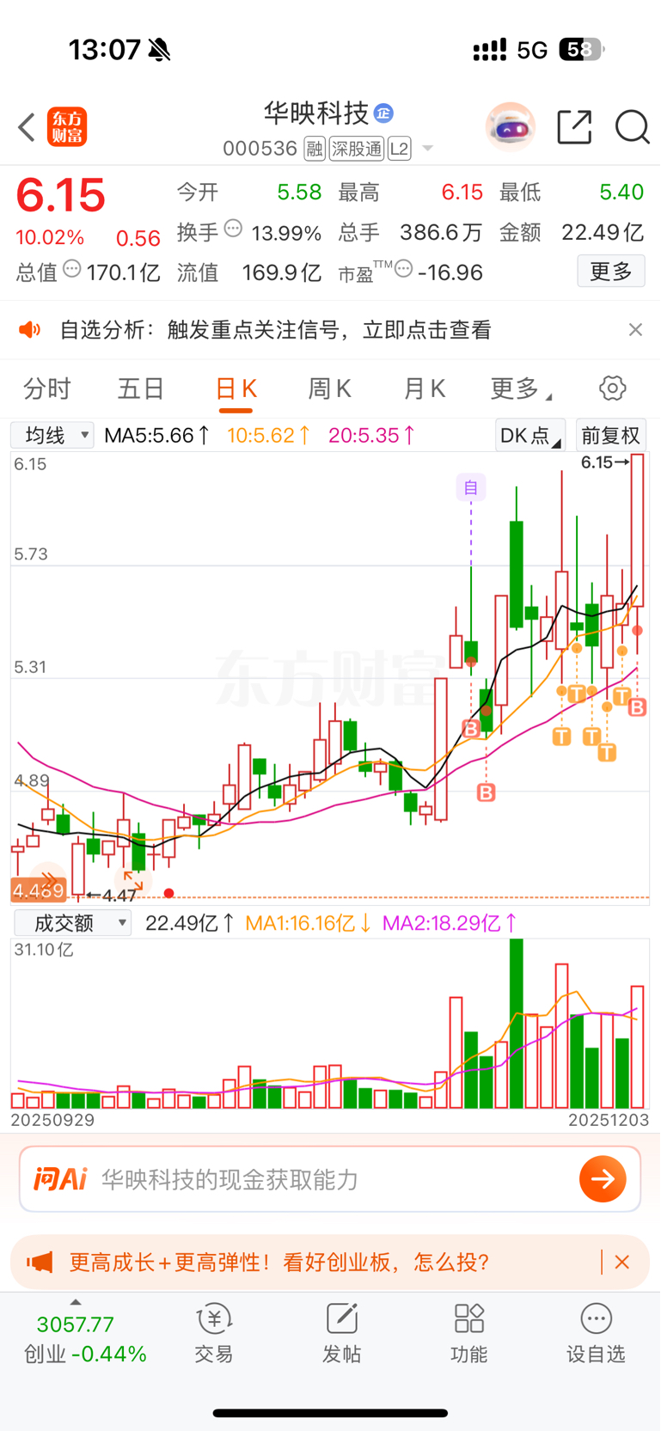Tap the MA2:18.29亿 label
Screen dimensions: 661x1431
point(450,923)
